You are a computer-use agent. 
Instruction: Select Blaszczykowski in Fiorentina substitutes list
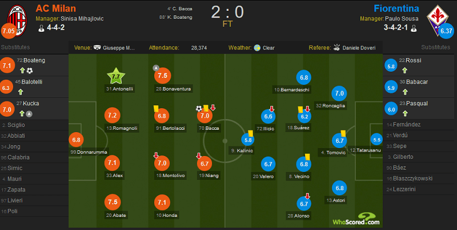410,178
